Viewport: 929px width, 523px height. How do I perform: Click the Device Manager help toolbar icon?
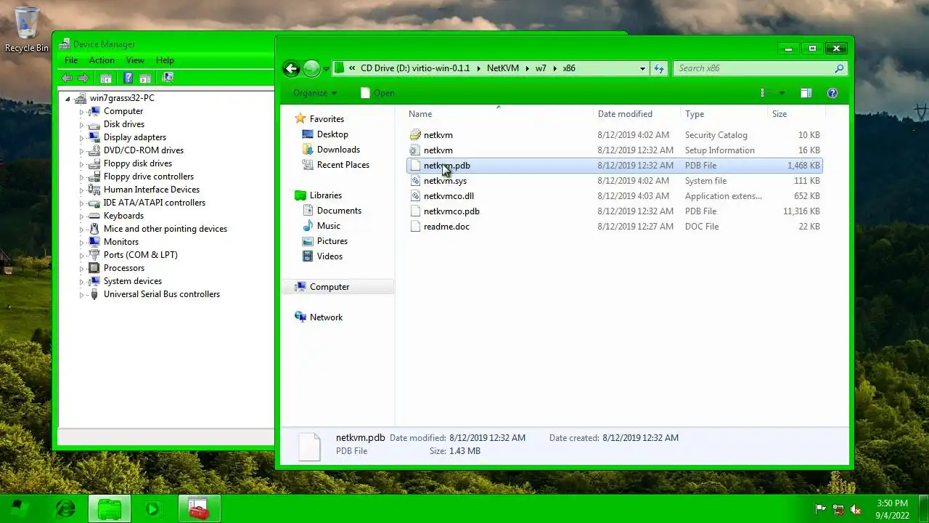[128, 78]
